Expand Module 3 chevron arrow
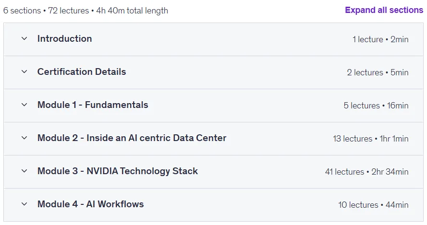The height and width of the screenshot is (225, 427). pyautogui.click(x=24, y=171)
